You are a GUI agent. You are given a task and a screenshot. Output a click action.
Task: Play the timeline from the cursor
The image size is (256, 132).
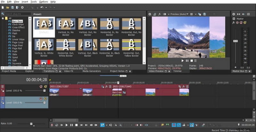point(67,125)
